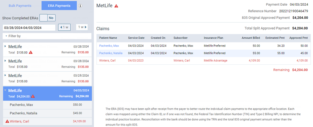Click the date range field 03/28/2024-04/03/2024
Screen dimensions: 313x127
point(29,28)
